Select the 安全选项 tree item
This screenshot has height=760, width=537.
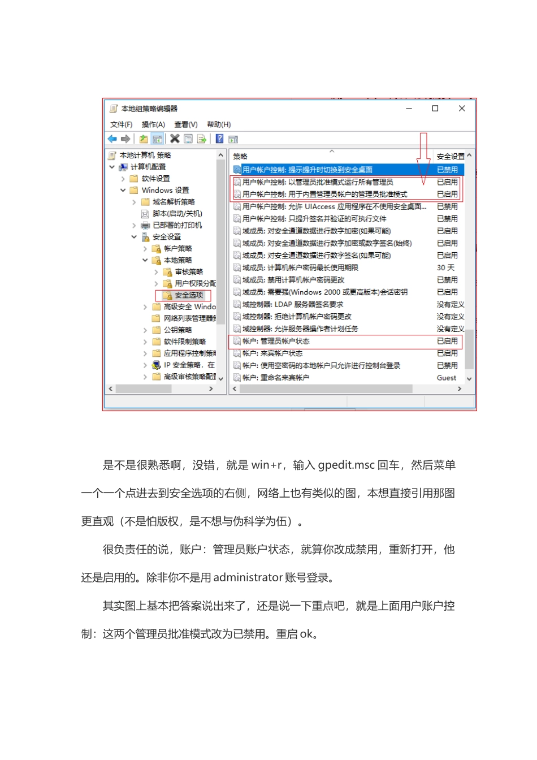click(189, 295)
